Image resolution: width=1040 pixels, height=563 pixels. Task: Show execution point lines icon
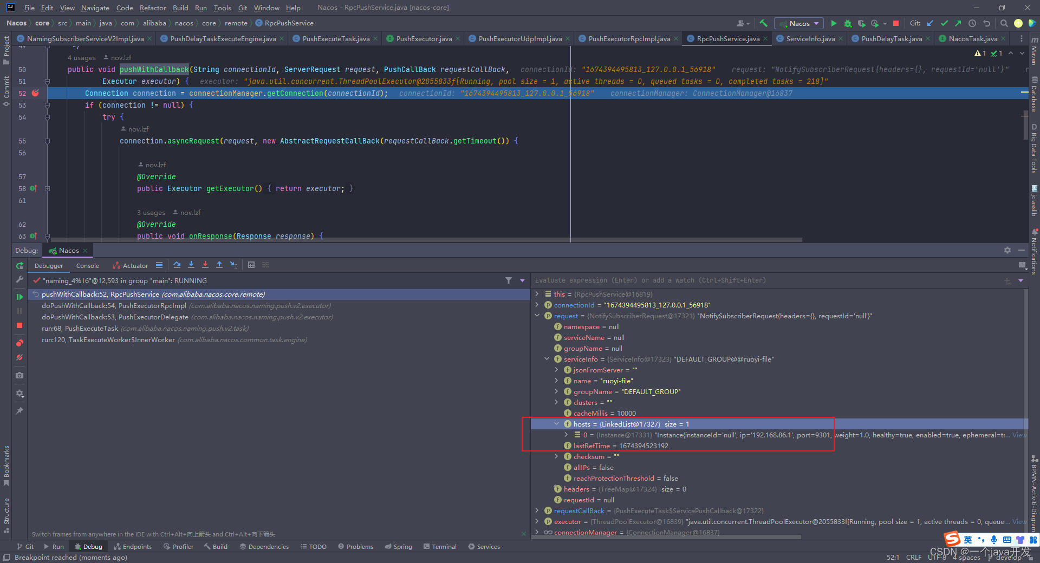point(159,265)
